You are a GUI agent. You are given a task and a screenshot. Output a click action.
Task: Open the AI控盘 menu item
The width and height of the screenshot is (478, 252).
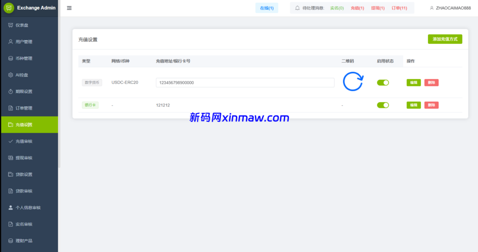pyautogui.click(x=29, y=75)
